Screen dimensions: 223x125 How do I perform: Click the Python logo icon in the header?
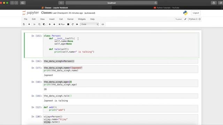point(185,13)
